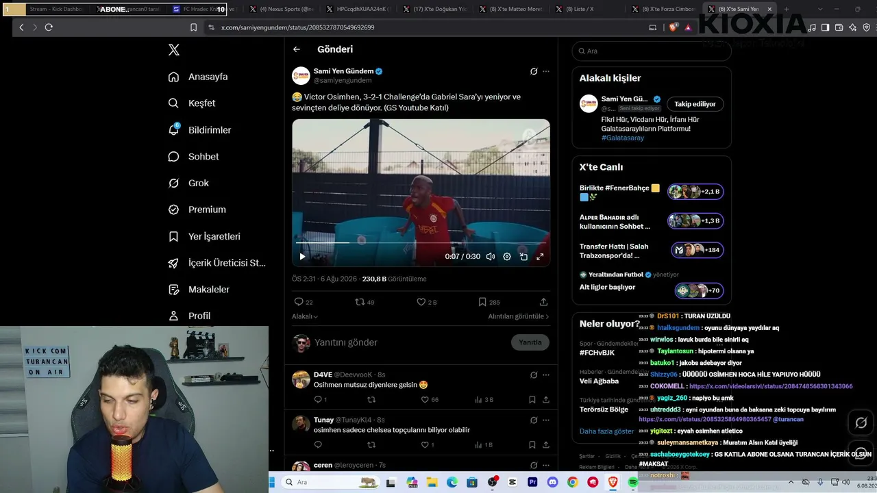Switch to the X'te Doğukan tab

tap(435, 10)
